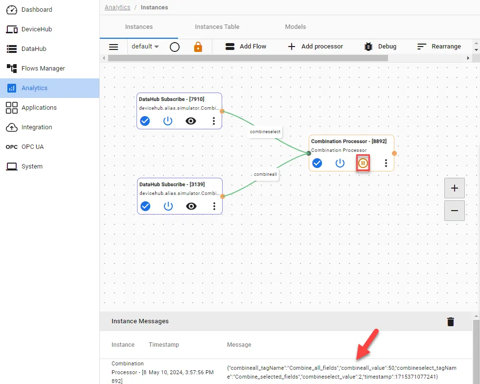
Task: Click output port of DataHub Subscribe 3139
Action: tap(223, 196)
